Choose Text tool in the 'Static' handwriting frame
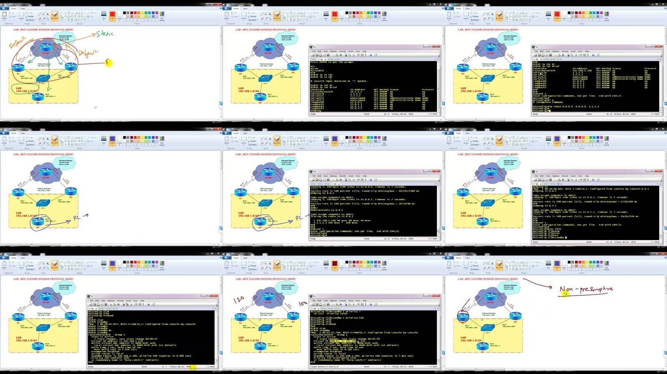 pos(48,14)
